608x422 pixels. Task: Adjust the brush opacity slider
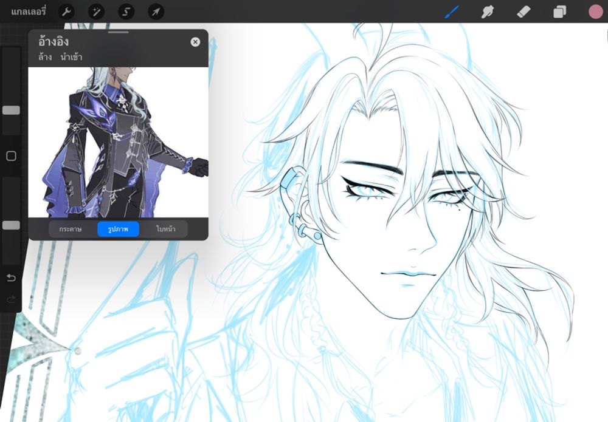(x=11, y=225)
